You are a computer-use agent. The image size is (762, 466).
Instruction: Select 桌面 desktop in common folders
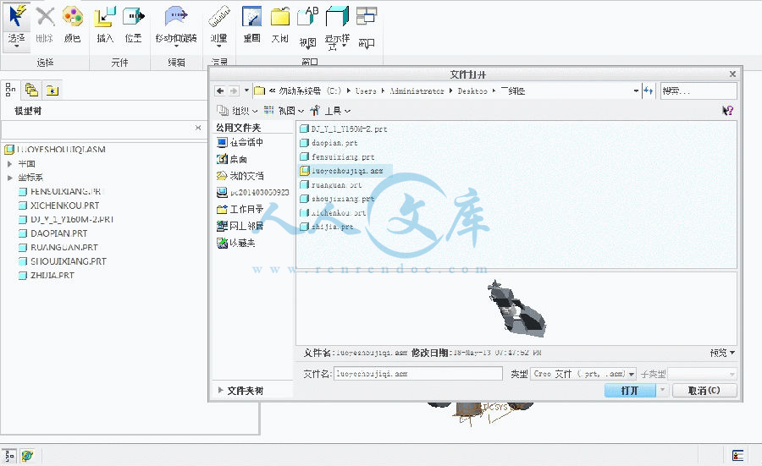click(x=232, y=159)
